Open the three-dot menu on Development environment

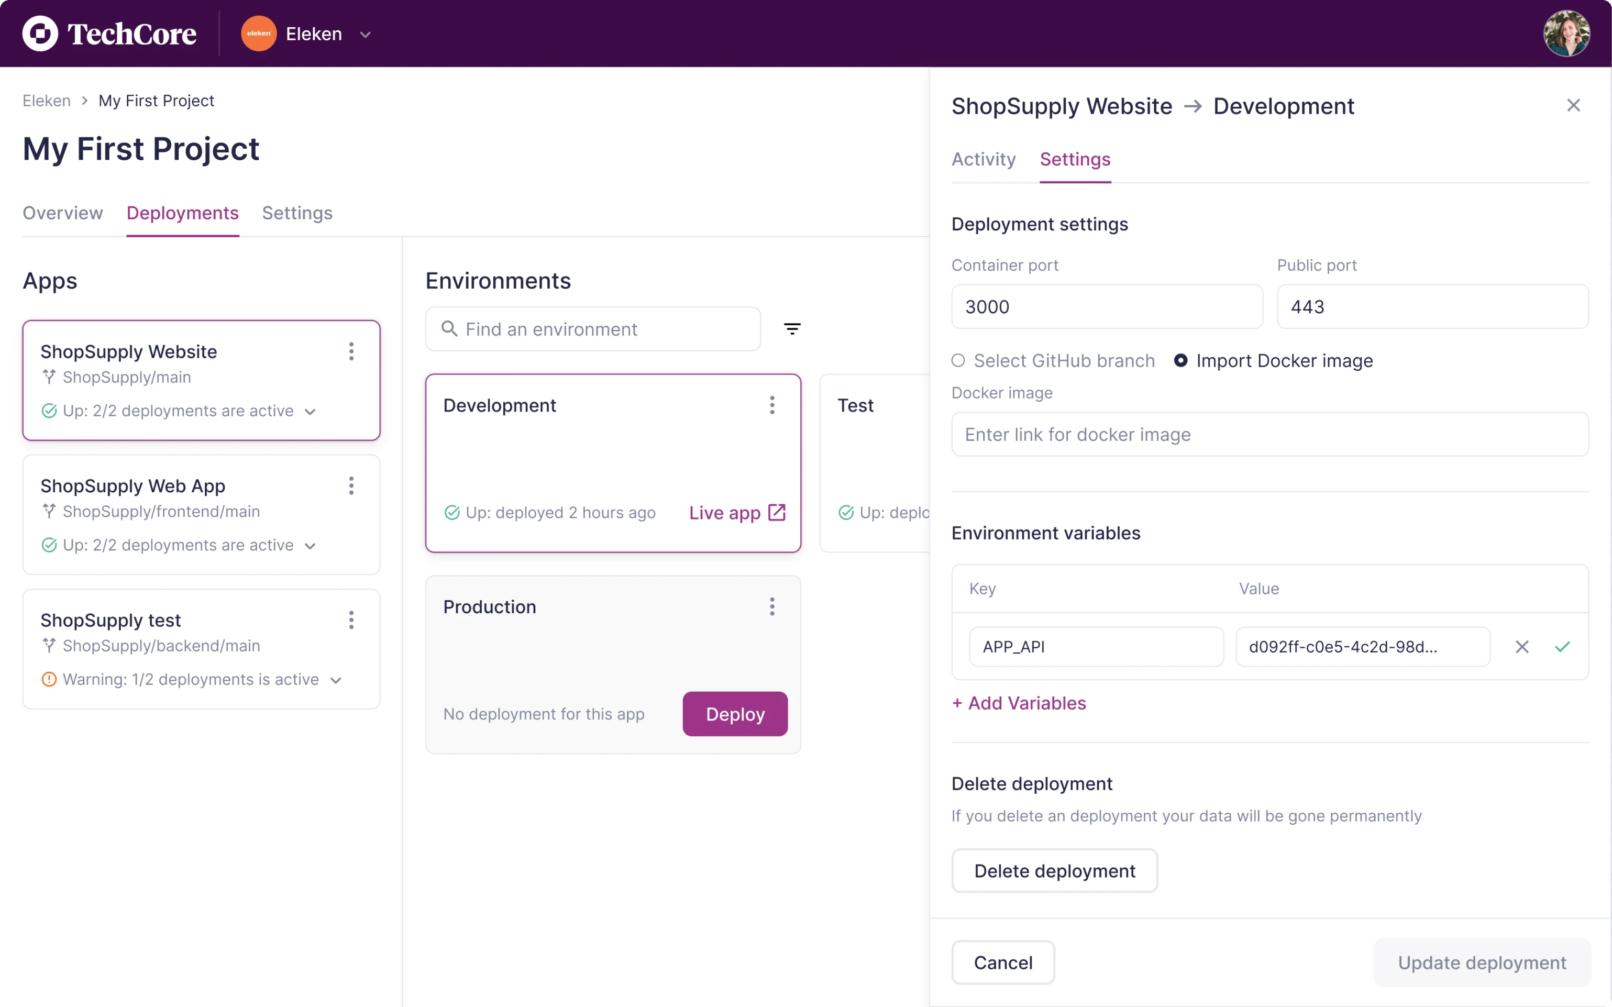[x=772, y=404]
